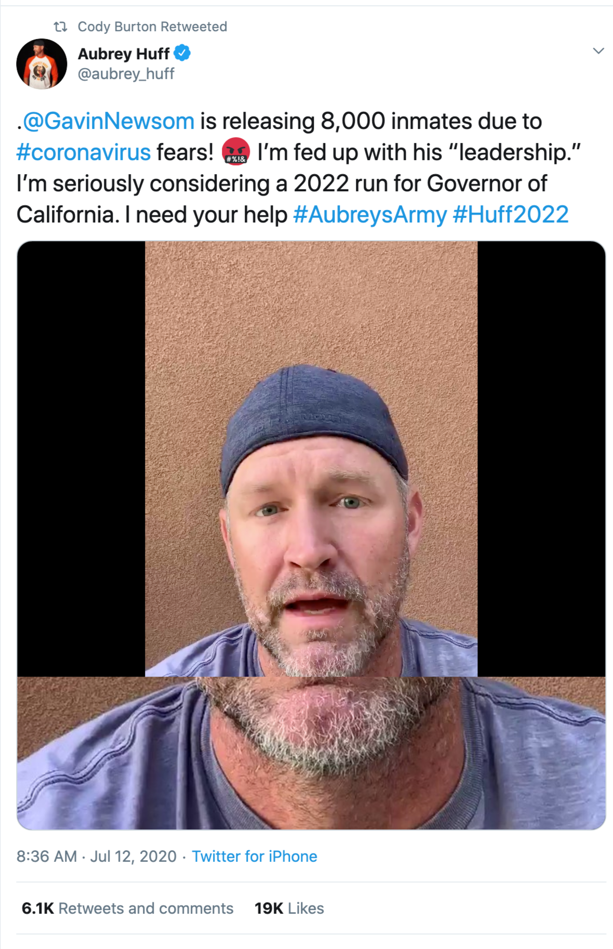Open the @aubrey_huff handle

(x=126, y=74)
